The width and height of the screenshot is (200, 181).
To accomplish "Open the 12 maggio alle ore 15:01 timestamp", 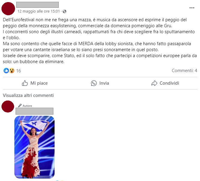I will pos(39,11).
